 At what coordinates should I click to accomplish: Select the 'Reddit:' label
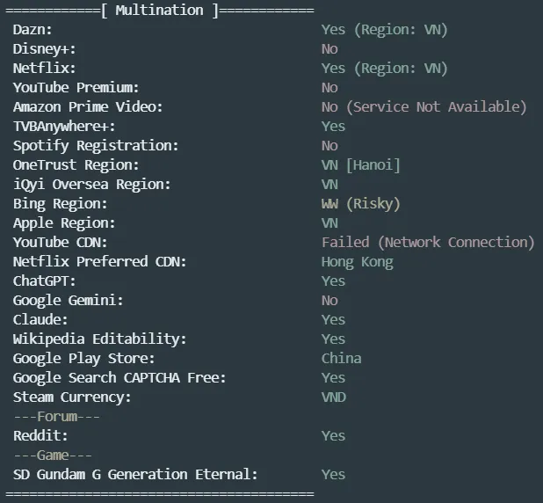coord(40,436)
